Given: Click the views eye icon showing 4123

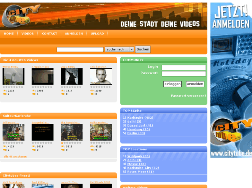Looking at the screenshot, I should pyautogui.click(x=5, y=146).
